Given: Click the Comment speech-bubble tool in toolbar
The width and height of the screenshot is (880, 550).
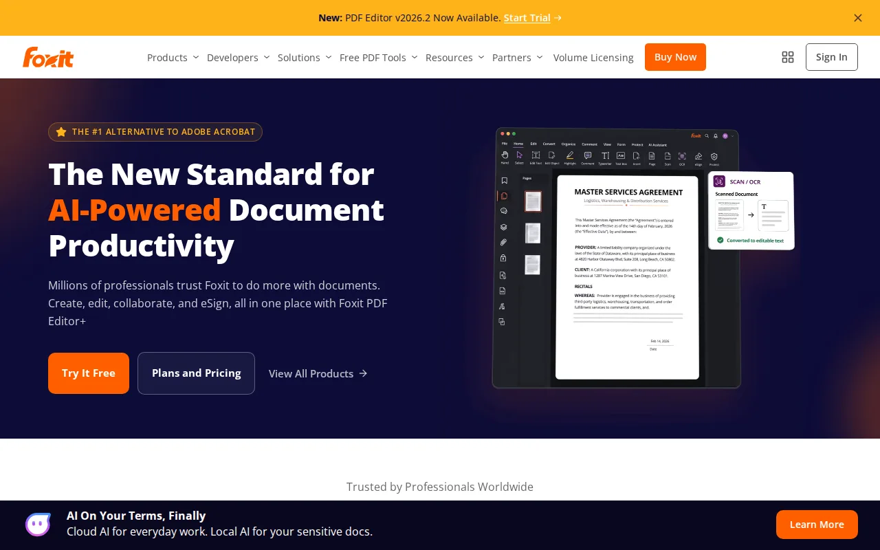Looking at the screenshot, I should pyautogui.click(x=588, y=155).
